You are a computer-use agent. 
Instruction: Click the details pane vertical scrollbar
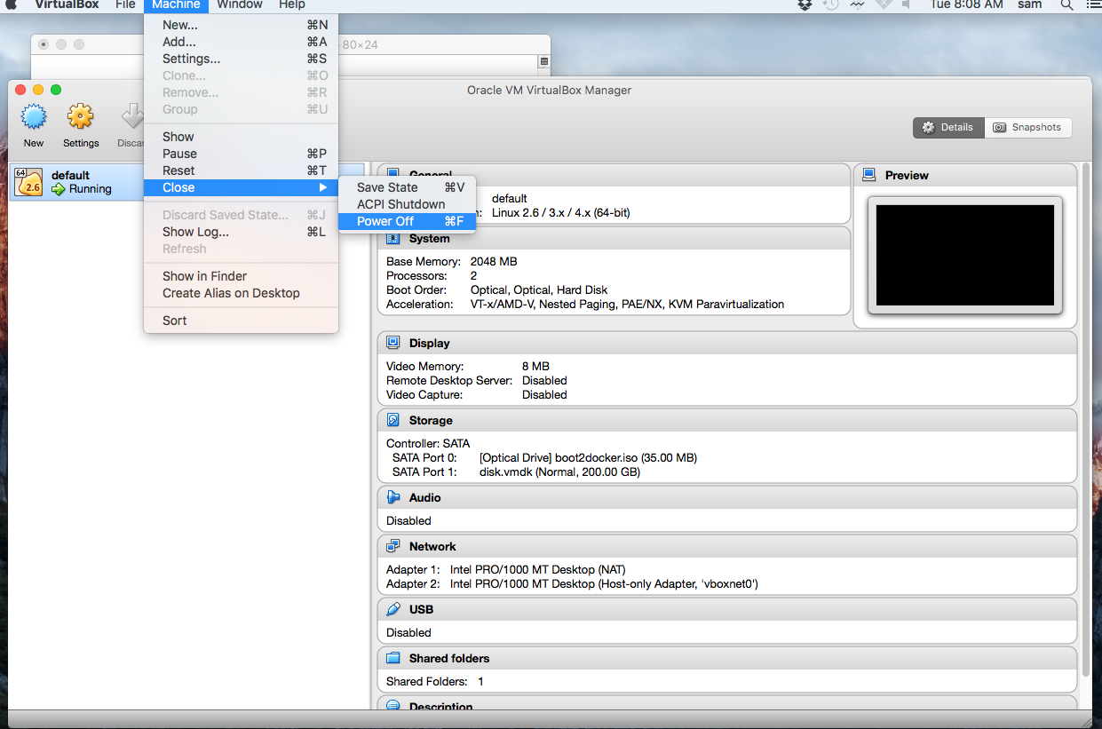point(1084,417)
